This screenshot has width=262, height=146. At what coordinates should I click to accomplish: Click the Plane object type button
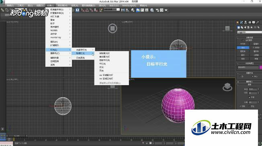point(256,59)
